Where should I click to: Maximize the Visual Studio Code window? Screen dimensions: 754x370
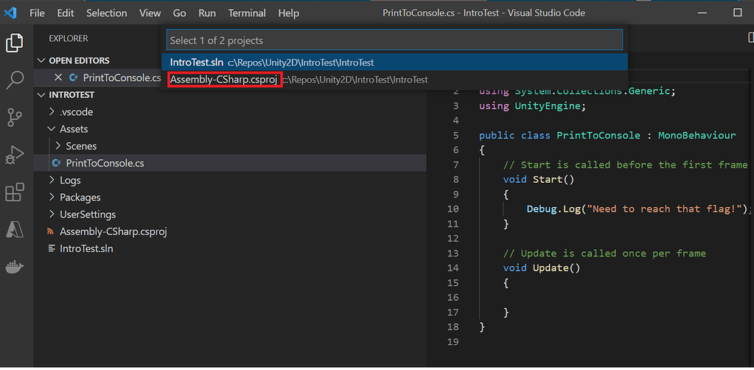pos(738,13)
